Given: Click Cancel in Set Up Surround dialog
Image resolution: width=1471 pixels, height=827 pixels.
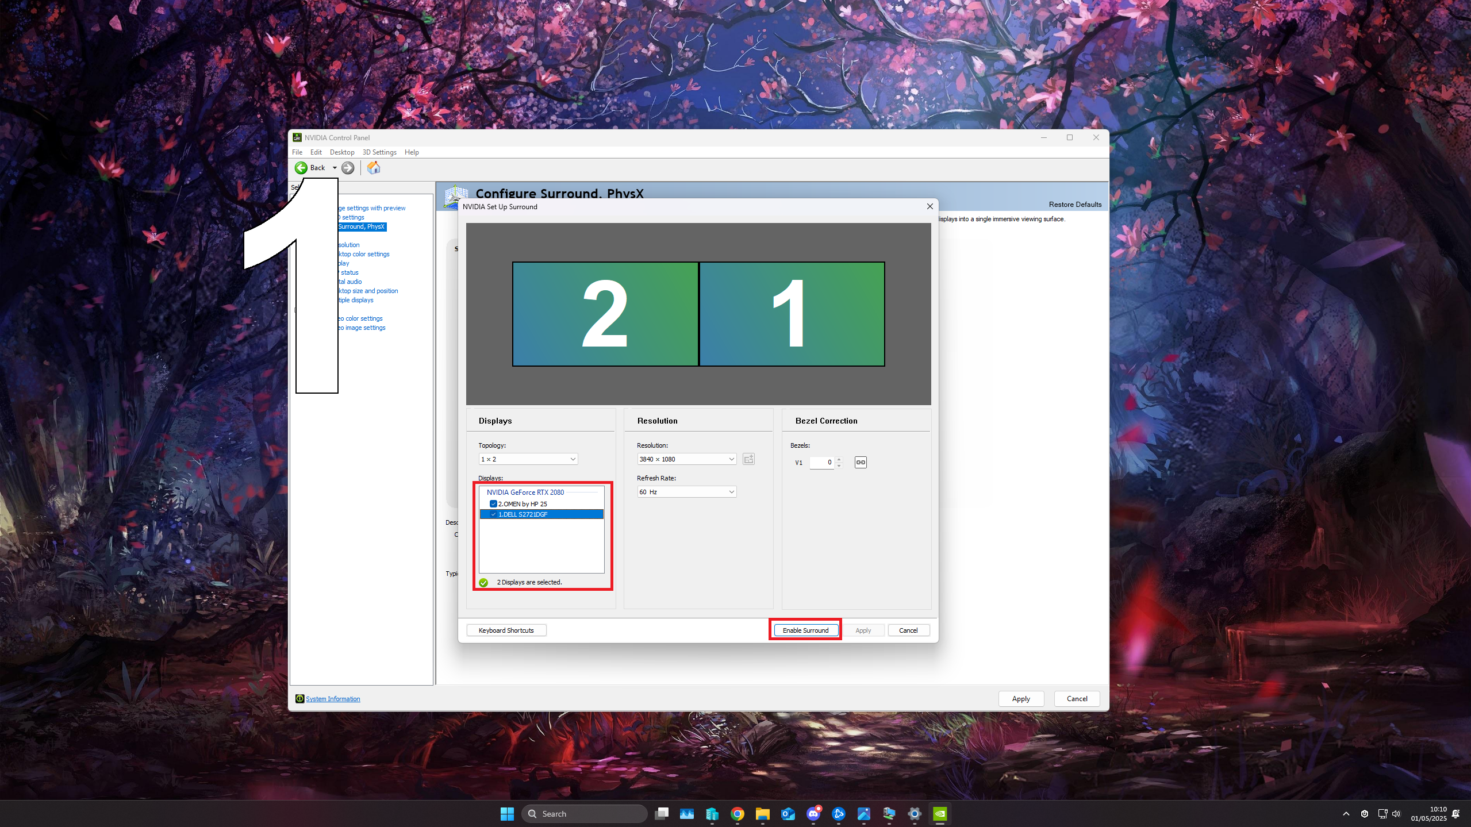Looking at the screenshot, I should point(908,630).
